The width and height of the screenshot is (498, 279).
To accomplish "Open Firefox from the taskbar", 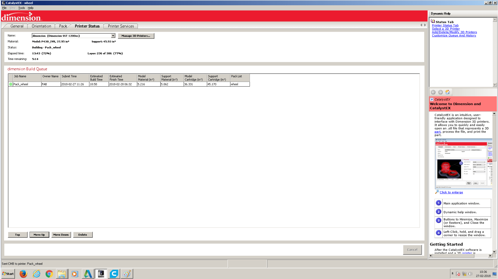I will (23, 274).
